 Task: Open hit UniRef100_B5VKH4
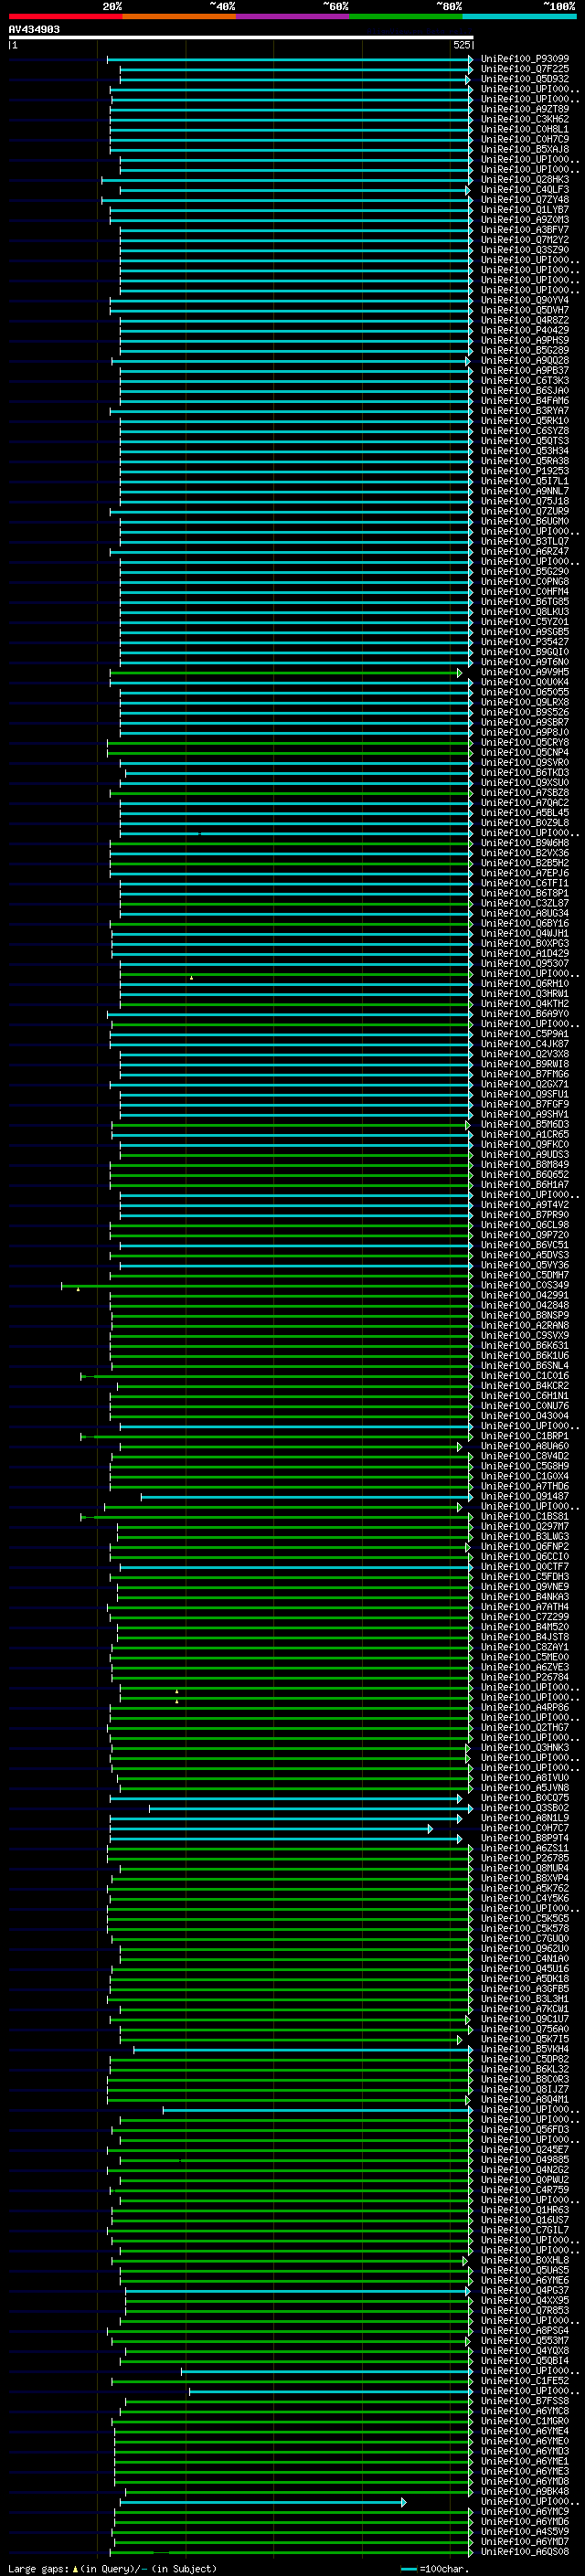[524, 2049]
